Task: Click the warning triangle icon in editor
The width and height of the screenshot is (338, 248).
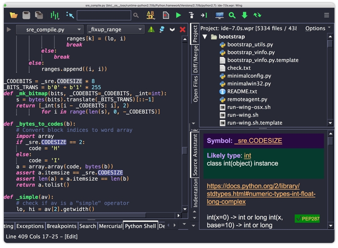Action: (x=151, y=30)
